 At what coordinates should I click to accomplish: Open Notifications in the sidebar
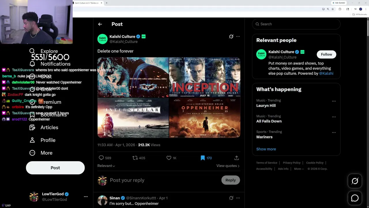[55, 64]
